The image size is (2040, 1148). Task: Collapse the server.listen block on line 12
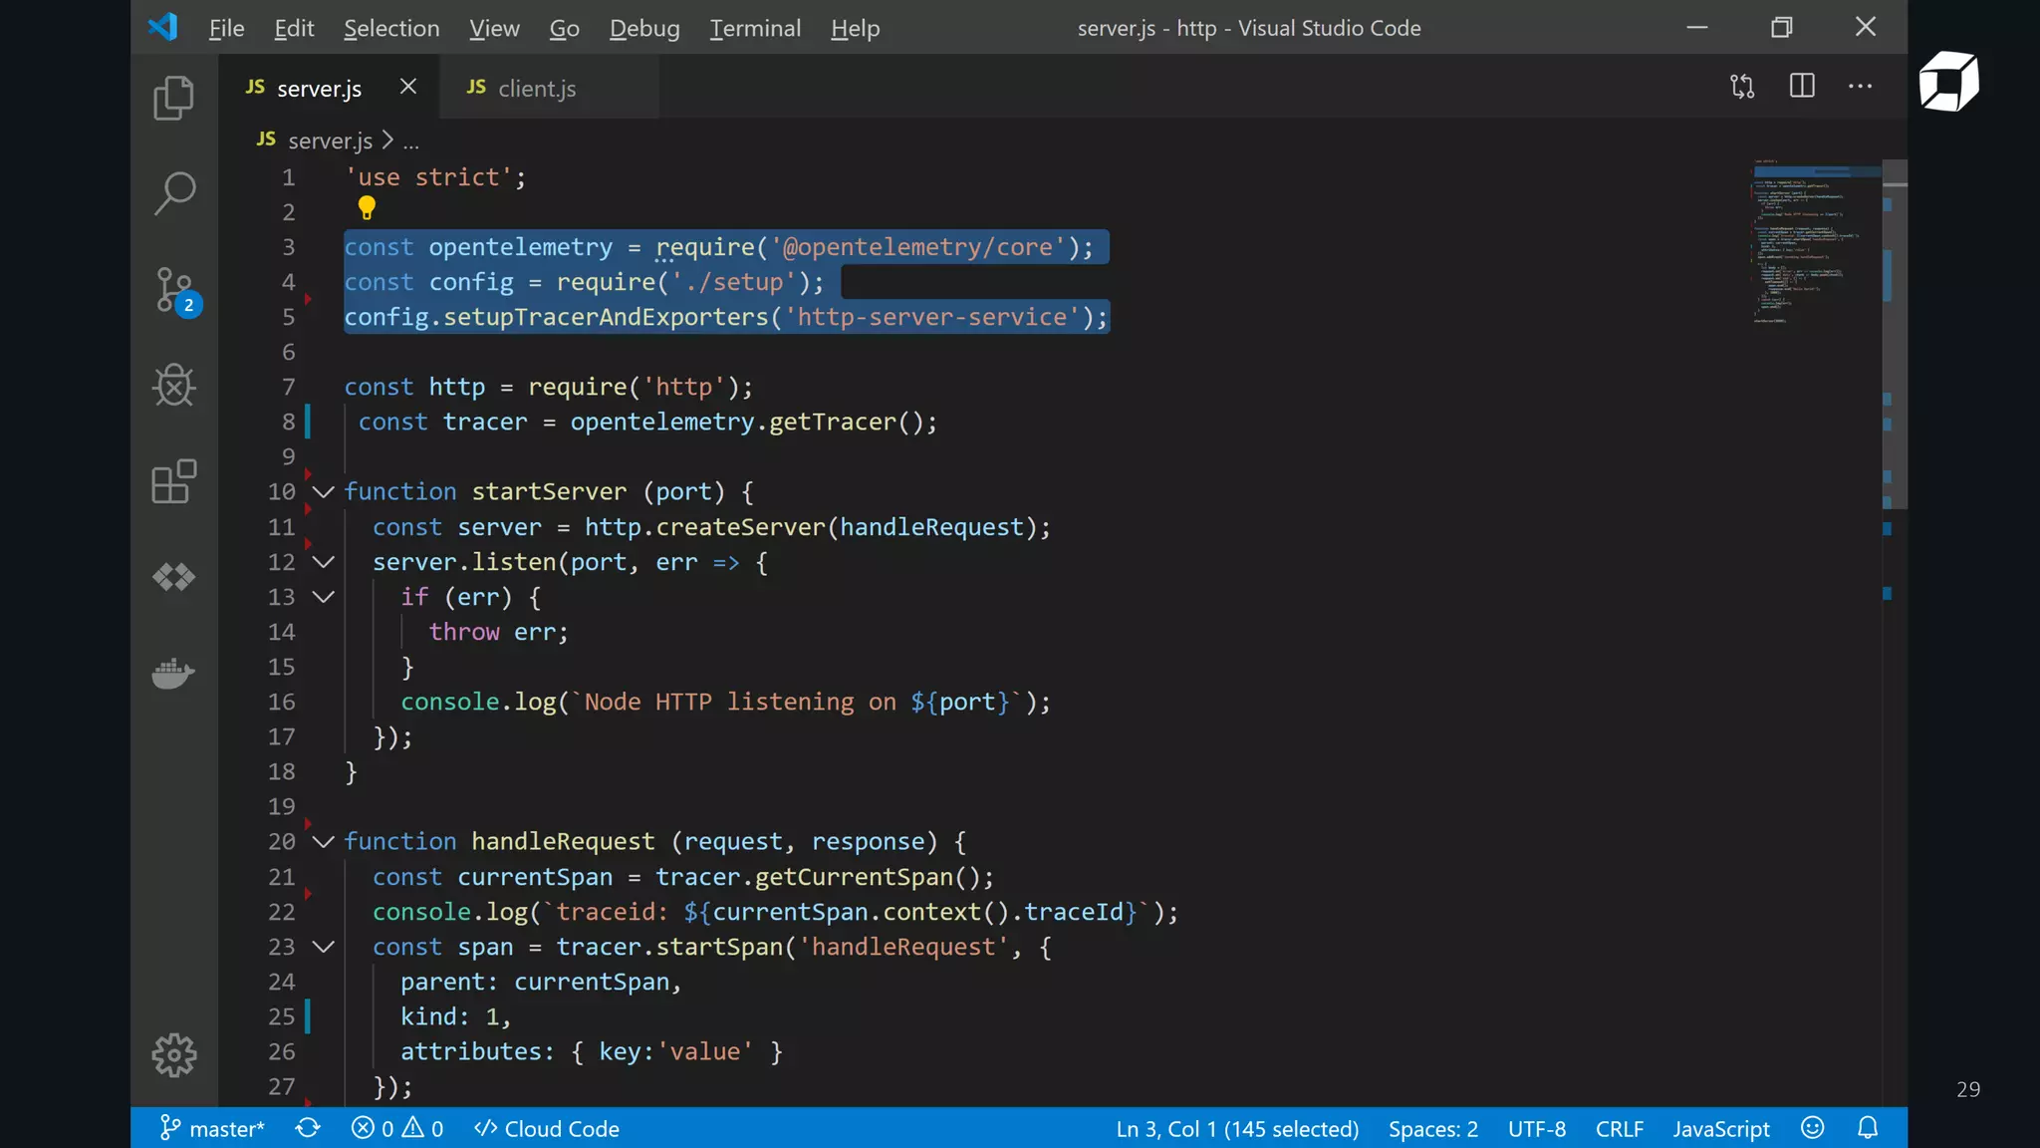coord(324,562)
